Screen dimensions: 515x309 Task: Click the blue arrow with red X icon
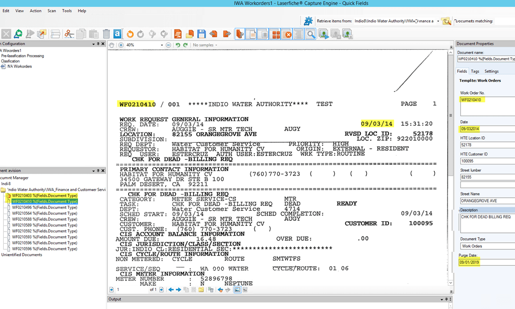(x=220, y=290)
